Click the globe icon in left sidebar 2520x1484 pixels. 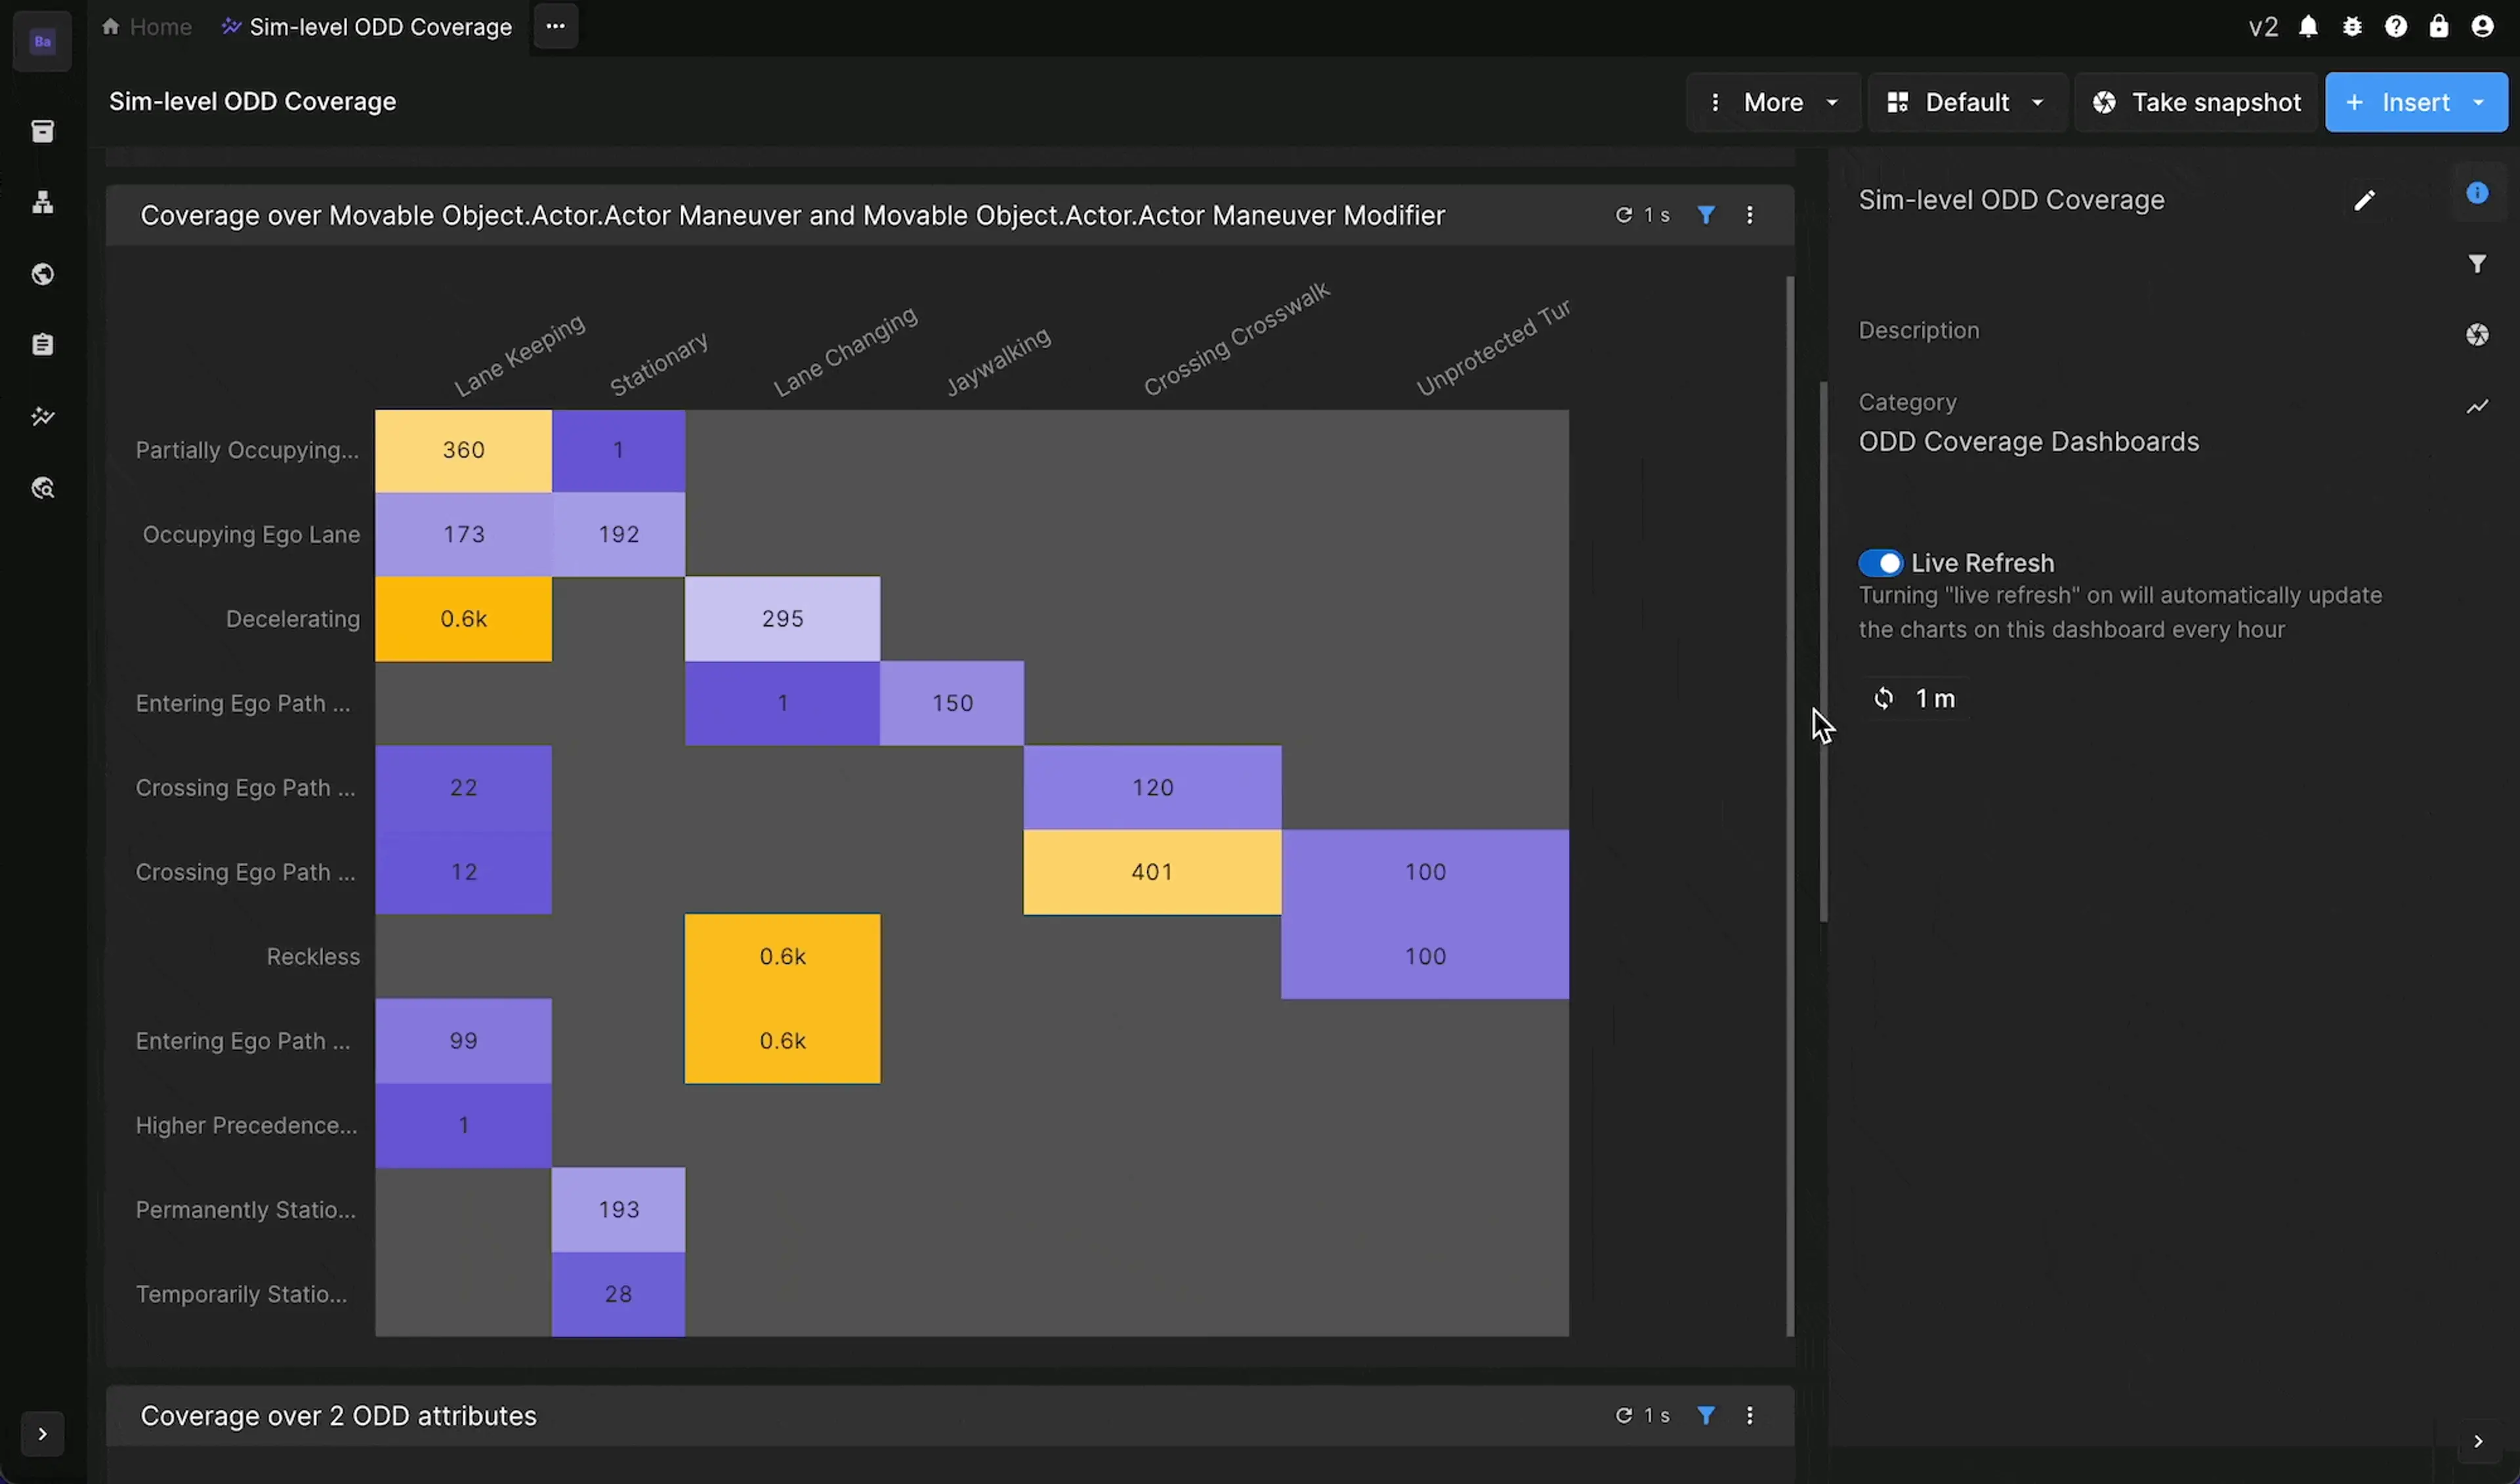[42, 274]
